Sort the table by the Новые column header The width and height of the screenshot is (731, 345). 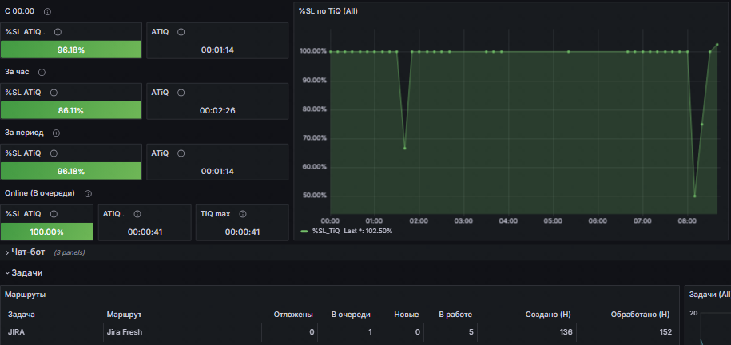pos(406,315)
